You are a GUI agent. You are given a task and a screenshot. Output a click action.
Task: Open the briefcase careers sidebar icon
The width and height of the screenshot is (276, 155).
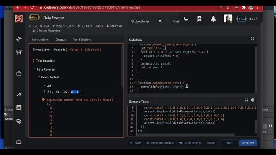coord(19,73)
